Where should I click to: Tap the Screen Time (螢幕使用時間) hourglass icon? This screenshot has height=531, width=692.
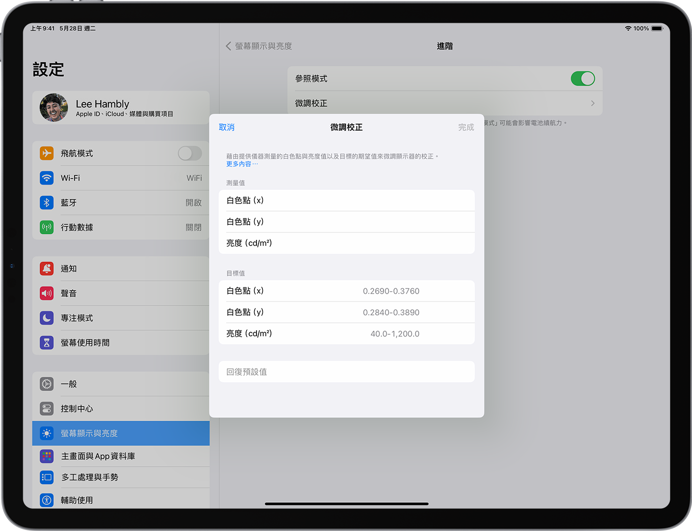[x=46, y=343]
